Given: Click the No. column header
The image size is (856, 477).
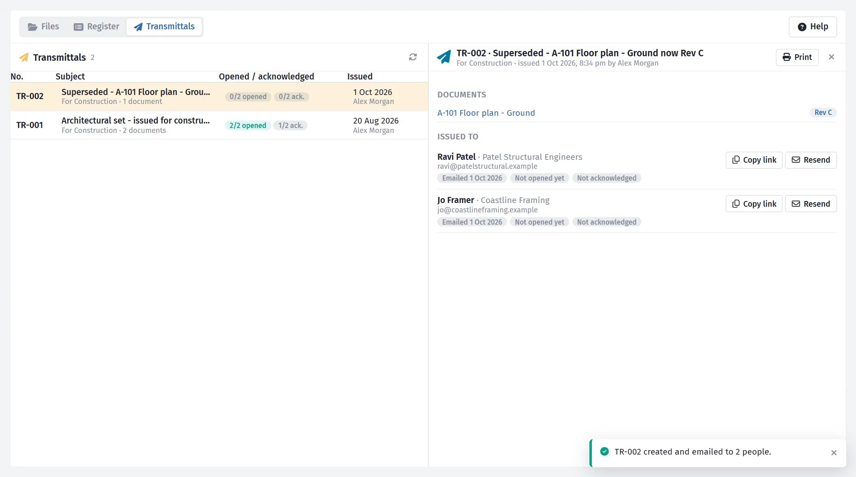Looking at the screenshot, I should (17, 77).
